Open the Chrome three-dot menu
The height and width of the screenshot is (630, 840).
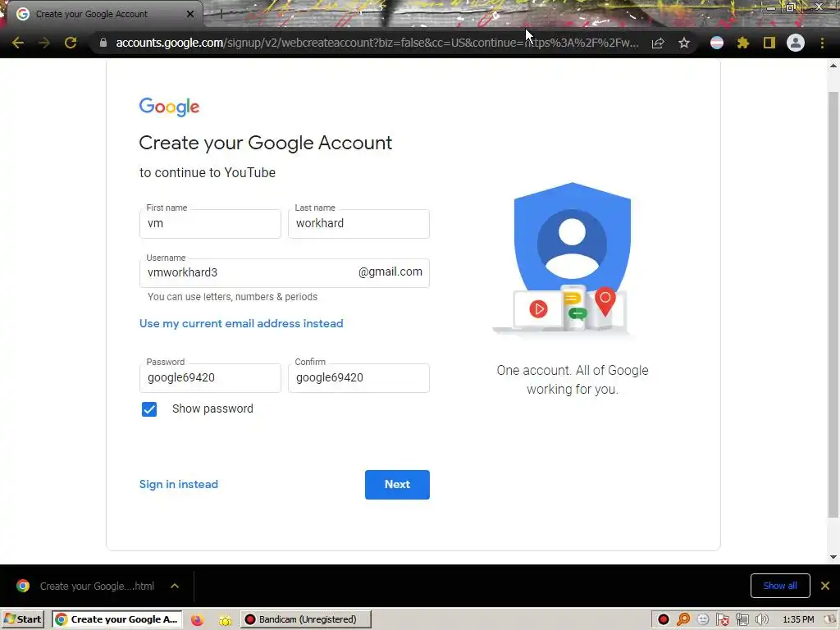[822, 43]
